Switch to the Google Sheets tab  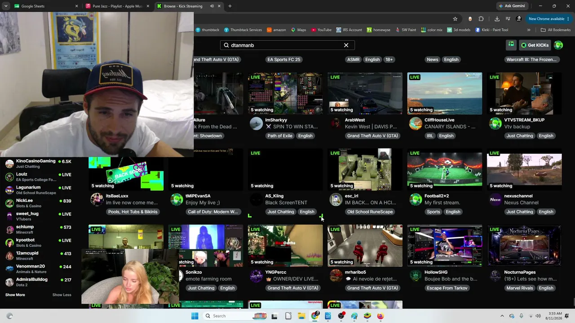tap(45, 6)
